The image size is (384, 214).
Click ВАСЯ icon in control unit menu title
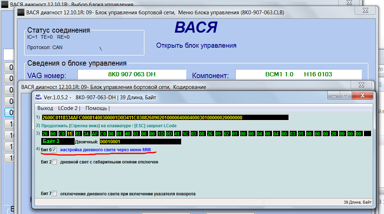[x=21, y=13]
